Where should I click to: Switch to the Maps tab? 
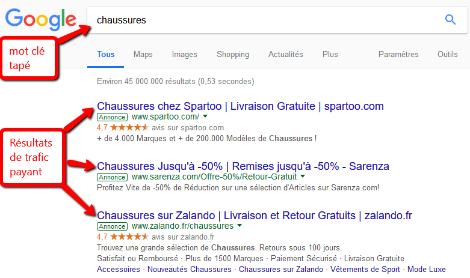click(143, 55)
